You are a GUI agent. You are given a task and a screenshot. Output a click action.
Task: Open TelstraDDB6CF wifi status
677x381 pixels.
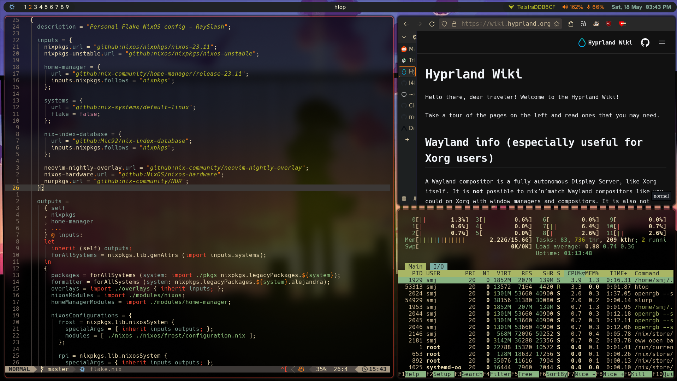(x=532, y=7)
